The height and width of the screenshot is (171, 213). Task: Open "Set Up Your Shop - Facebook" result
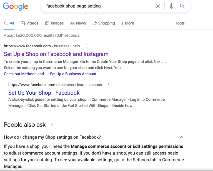[x=44, y=93]
